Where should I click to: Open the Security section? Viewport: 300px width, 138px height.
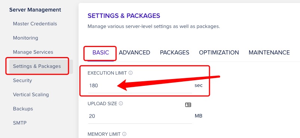pyautogui.click(x=22, y=80)
